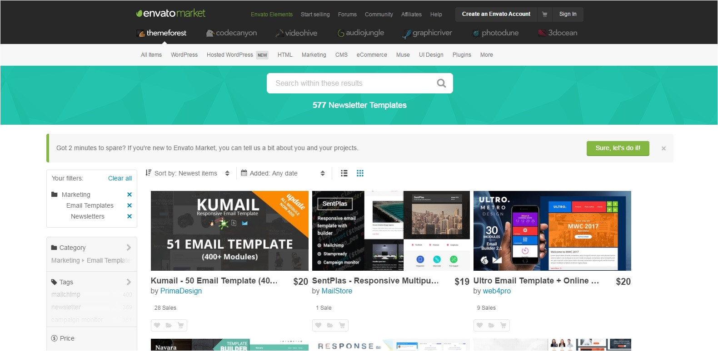Open the Added Any date dropdown
Viewport: 718px width, 351px height.
tap(283, 173)
